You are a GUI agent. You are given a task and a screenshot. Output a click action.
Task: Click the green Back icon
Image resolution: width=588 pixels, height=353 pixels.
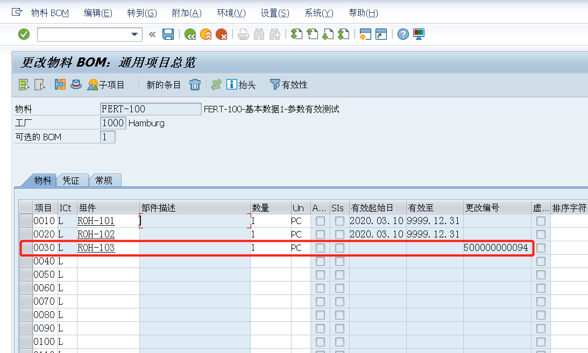190,34
